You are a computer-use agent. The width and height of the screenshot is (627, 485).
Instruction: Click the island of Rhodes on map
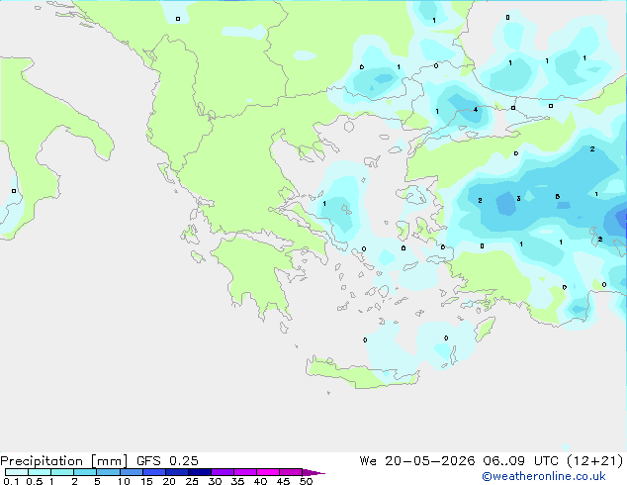pyautogui.click(x=485, y=329)
